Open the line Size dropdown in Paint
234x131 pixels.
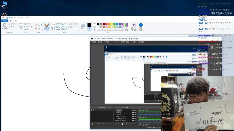point(83,27)
